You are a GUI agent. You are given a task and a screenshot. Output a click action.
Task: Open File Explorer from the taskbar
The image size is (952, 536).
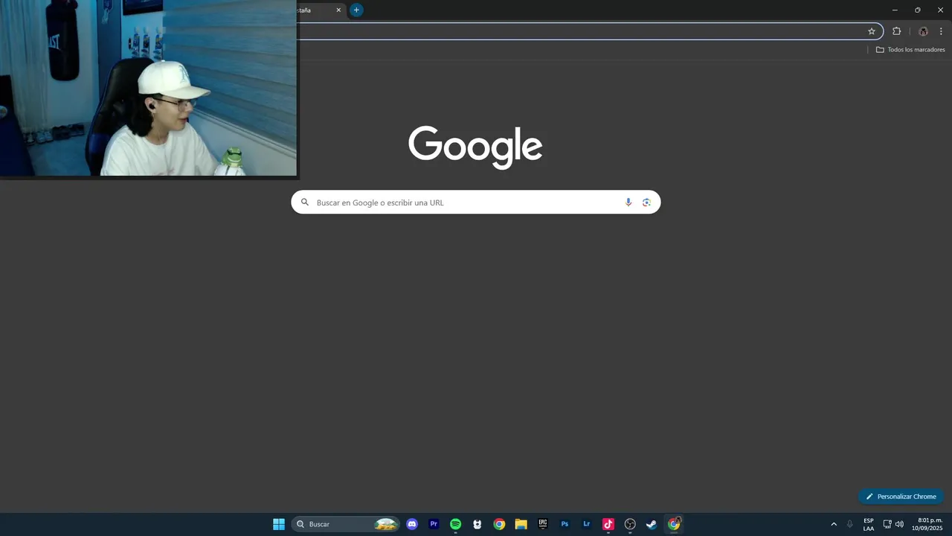(x=521, y=524)
